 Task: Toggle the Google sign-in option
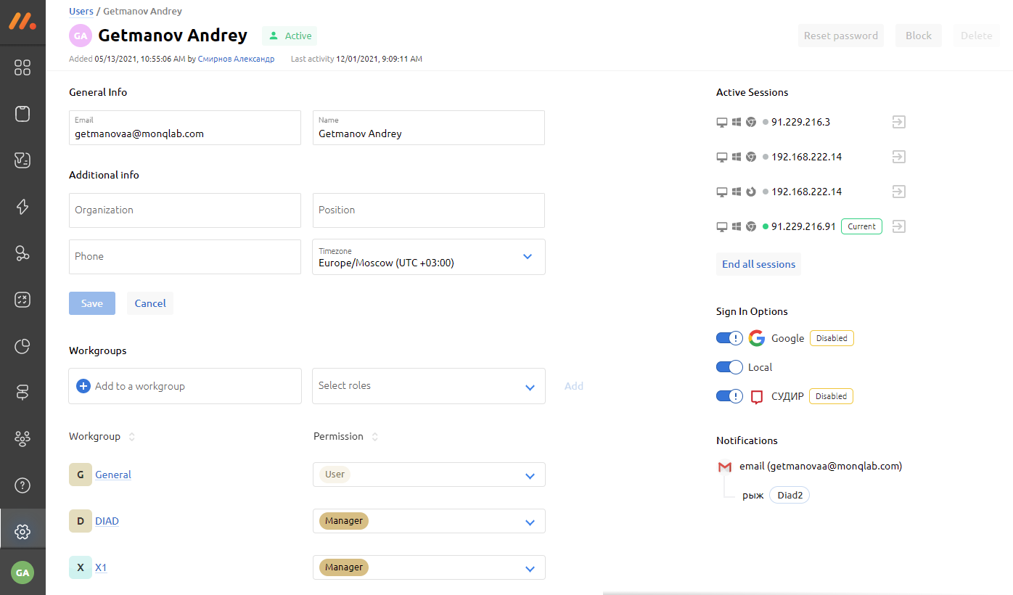pyautogui.click(x=729, y=338)
